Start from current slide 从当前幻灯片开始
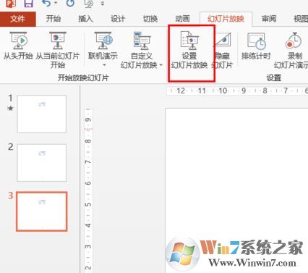 point(58,50)
